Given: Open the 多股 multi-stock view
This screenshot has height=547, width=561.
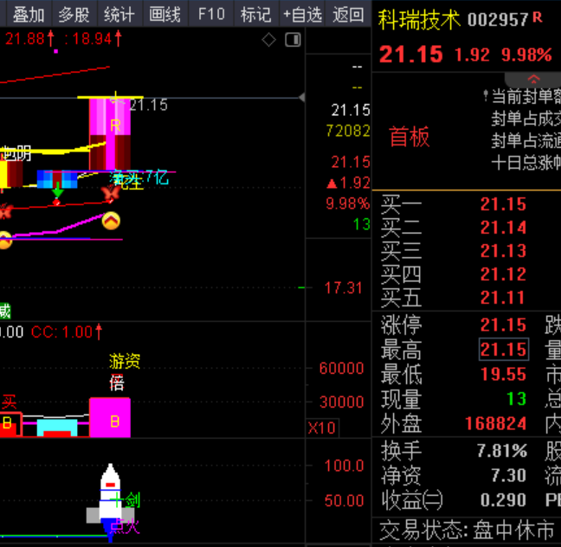Looking at the screenshot, I should [74, 15].
